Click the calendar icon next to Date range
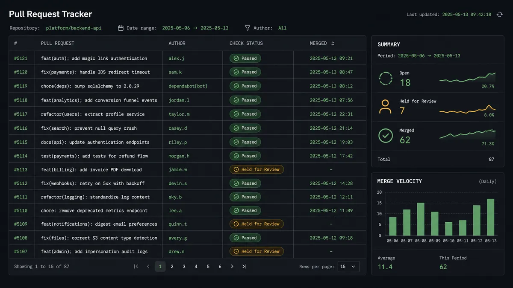The image size is (513, 288). pos(121,28)
